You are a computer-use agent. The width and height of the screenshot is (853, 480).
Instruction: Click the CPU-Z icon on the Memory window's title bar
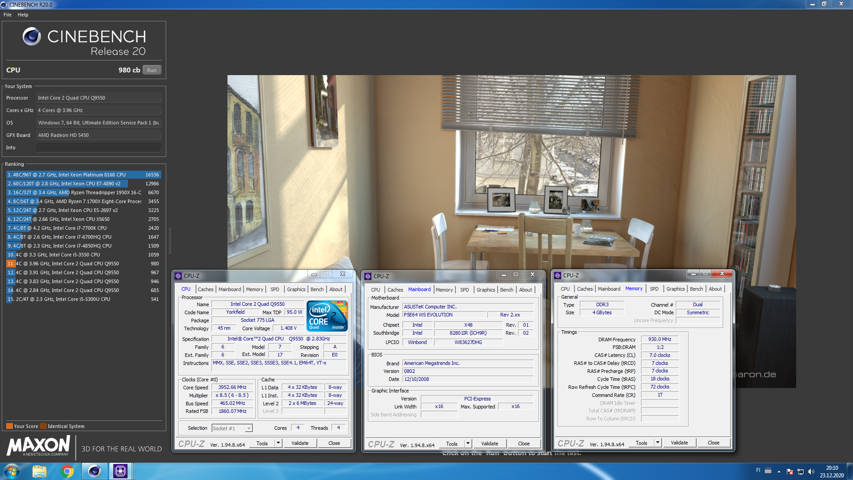click(558, 275)
